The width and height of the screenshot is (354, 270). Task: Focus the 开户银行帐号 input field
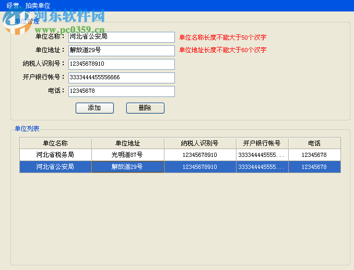tap(122, 78)
